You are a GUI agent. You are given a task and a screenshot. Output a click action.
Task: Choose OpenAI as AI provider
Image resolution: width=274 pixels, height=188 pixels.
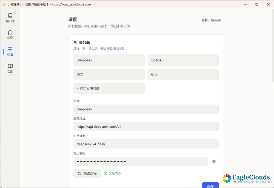pos(183,60)
